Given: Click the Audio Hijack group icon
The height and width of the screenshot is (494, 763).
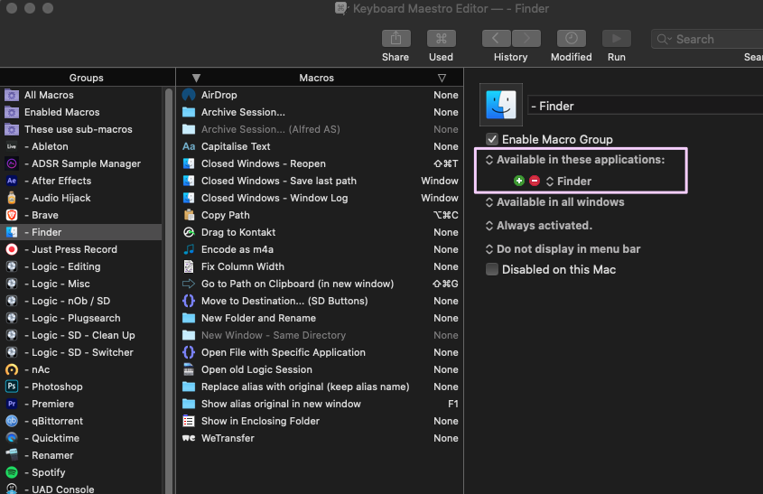Looking at the screenshot, I should [12, 198].
